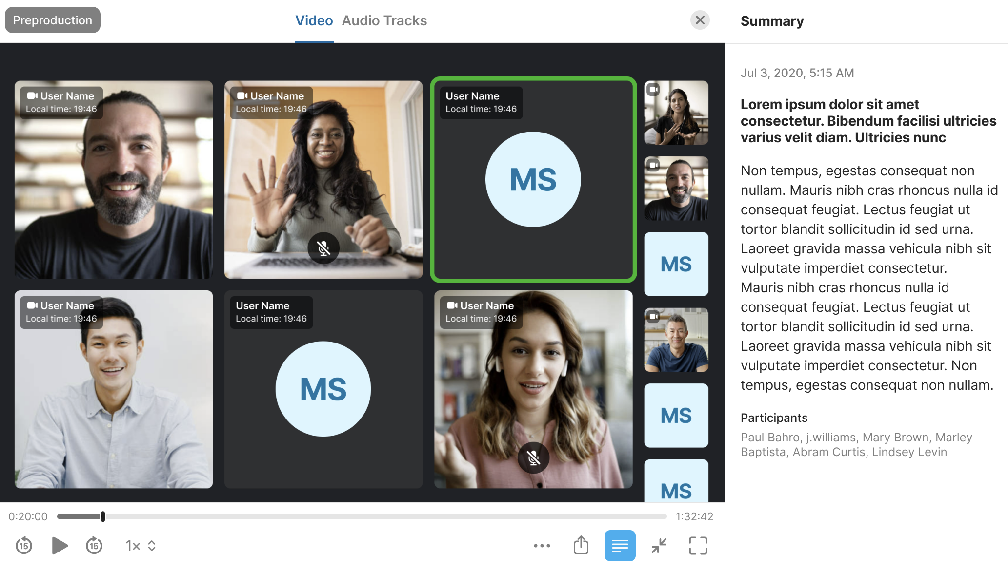
Task: Click the Preproduction button
Action: pos(53,20)
